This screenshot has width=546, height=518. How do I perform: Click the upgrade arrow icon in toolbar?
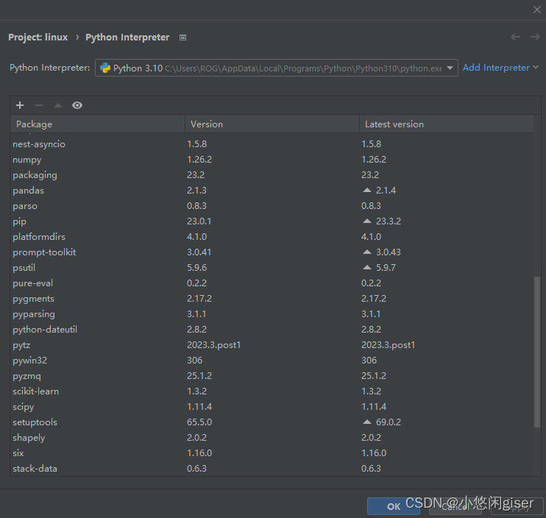[x=58, y=105]
